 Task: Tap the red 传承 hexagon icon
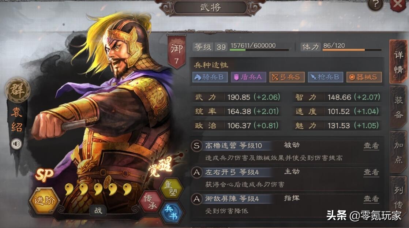tap(152, 201)
